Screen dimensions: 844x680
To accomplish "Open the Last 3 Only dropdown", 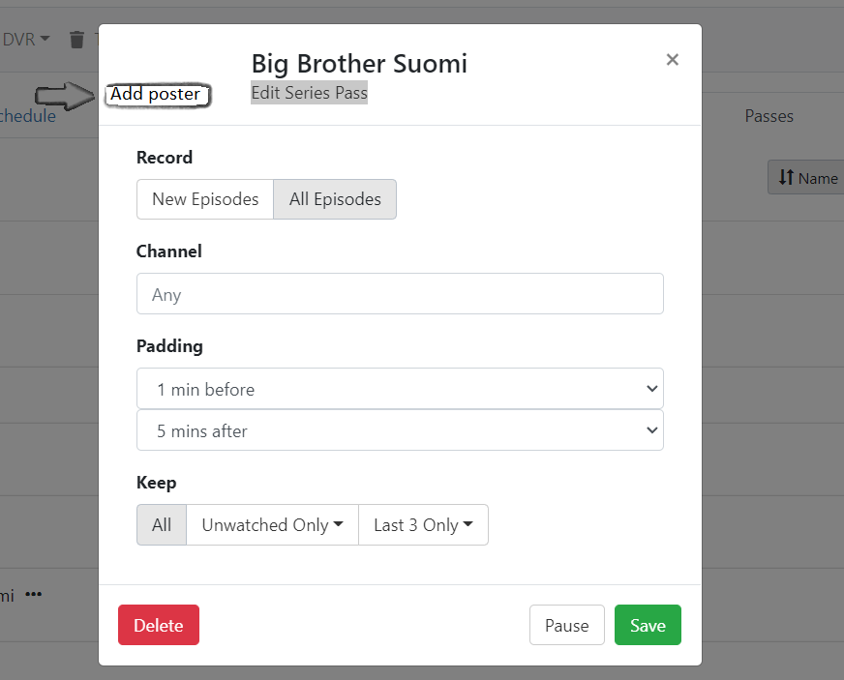I will [x=423, y=524].
